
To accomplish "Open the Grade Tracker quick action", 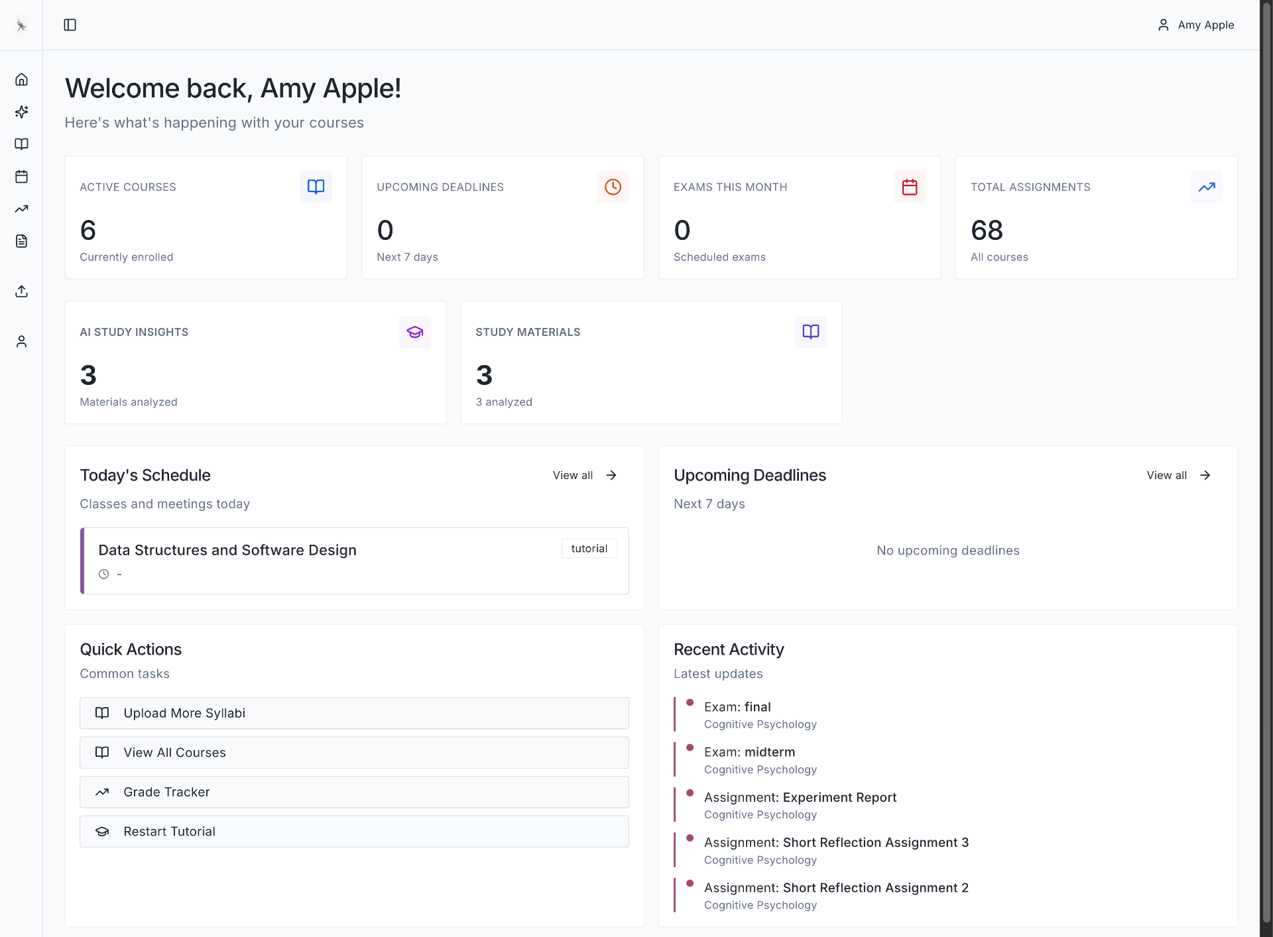I will point(354,792).
